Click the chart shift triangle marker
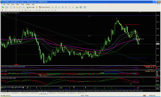Viewport: 161px width, 97px height. pyautogui.click(x=140, y=12)
